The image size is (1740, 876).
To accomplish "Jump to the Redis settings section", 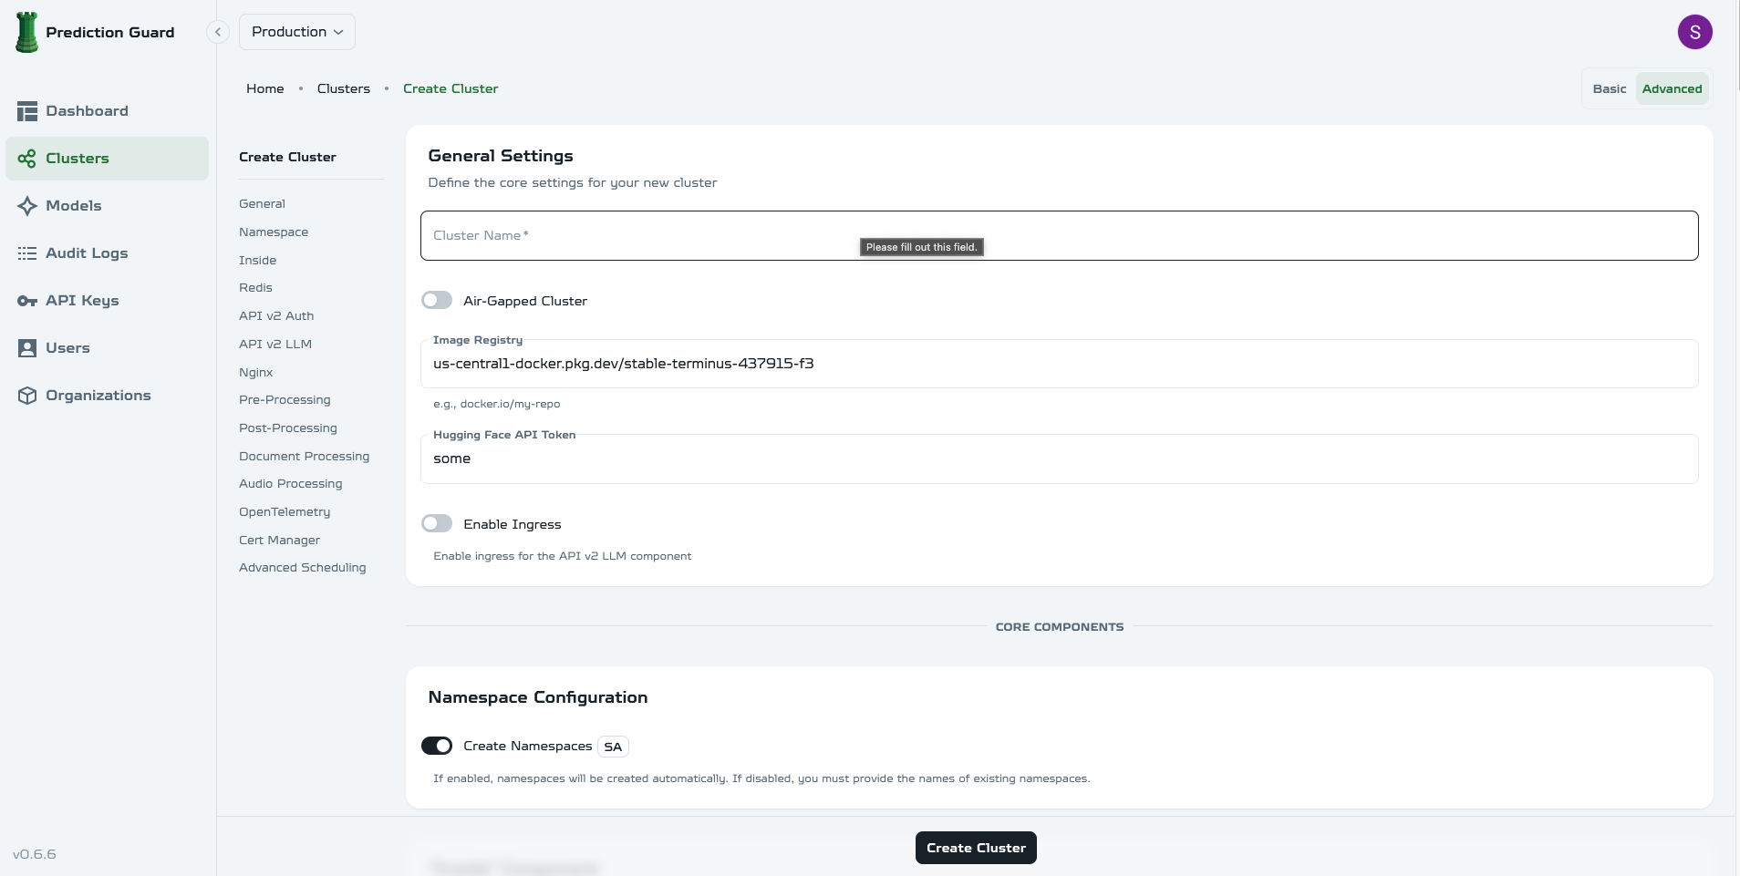I will pos(255,287).
